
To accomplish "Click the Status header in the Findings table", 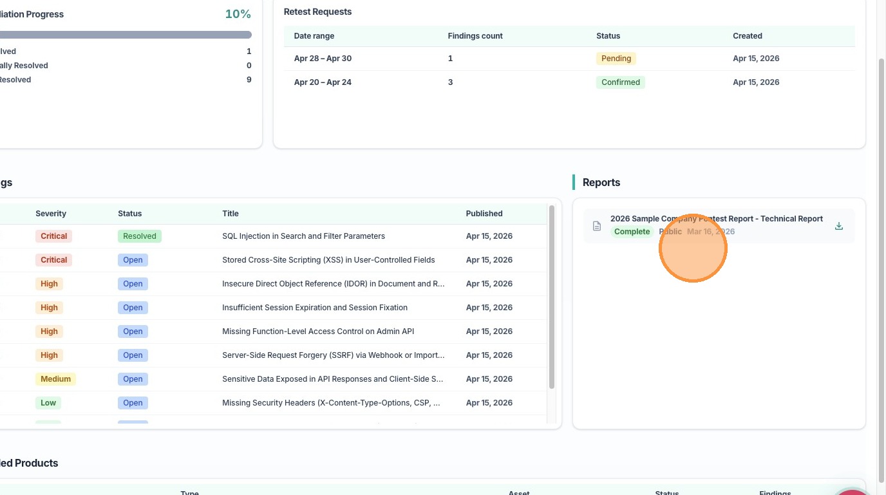I will click(x=129, y=214).
